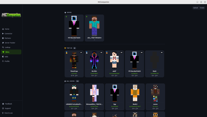Open comments on the Egg skin
The width and height of the screenshot is (207, 117).
(116, 109)
